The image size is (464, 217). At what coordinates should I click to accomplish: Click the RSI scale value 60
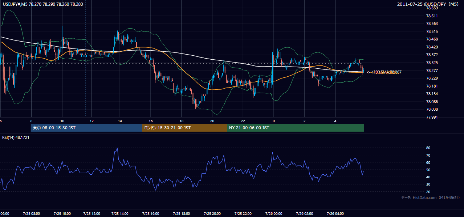pos(428,162)
